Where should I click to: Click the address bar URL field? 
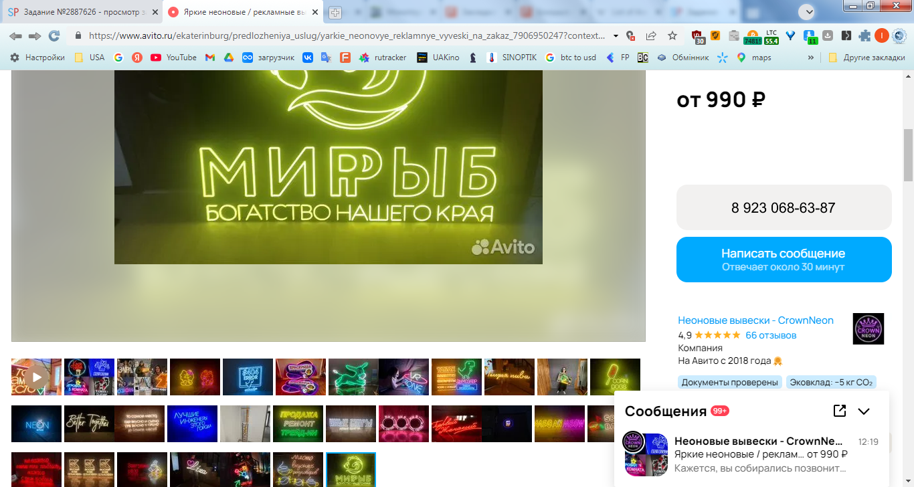pyautogui.click(x=347, y=36)
